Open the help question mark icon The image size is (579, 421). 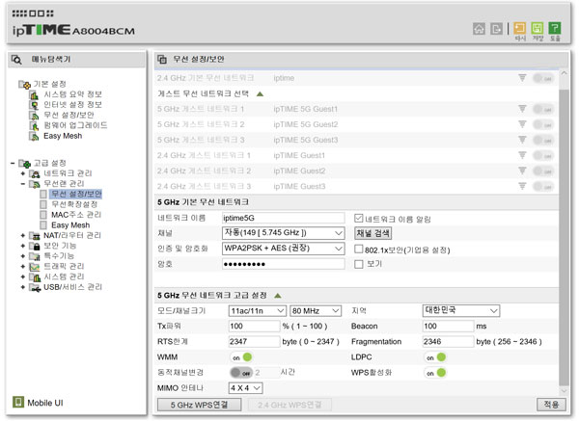[x=555, y=28]
